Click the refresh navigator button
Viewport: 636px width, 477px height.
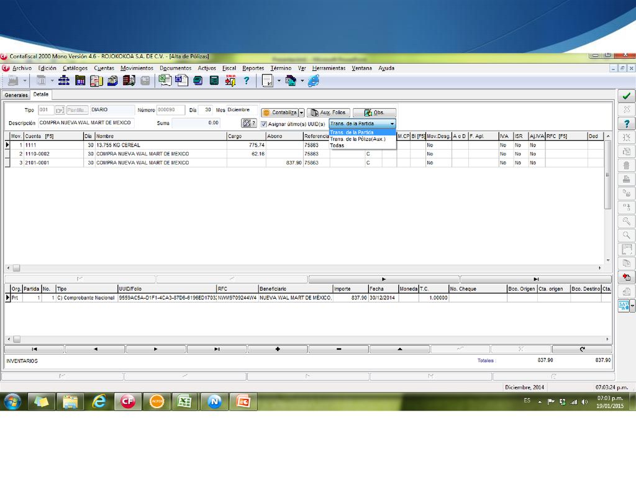tap(582, 349)
